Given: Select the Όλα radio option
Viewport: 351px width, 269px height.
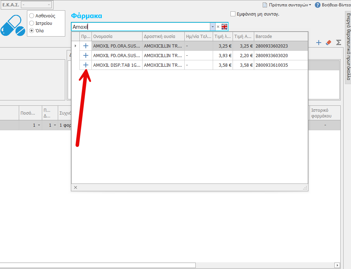Looking at the screenshot, I should (32, 31).
